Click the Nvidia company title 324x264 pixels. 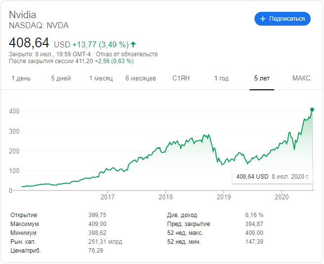point(23,14)
